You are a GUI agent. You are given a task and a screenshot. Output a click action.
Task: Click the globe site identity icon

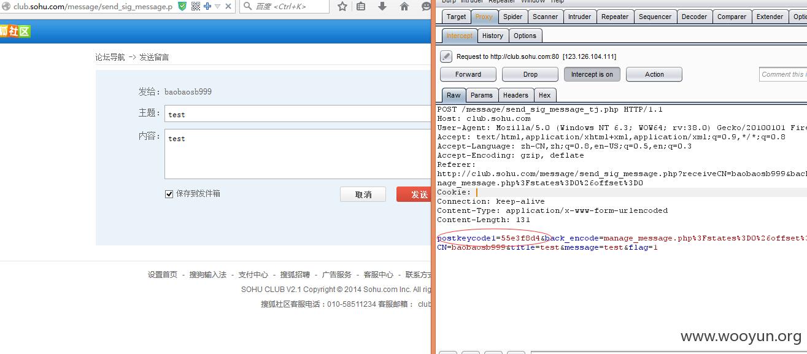(6, 6)
